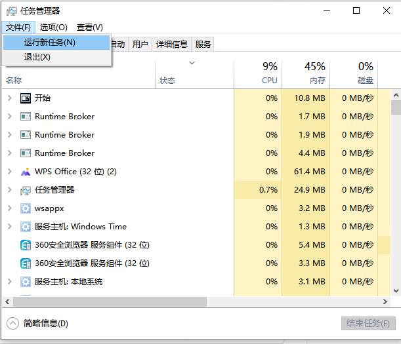Image resolution: width=401 pixels, height=344 pixels.
Task: Click the 简略信息(D) link
Action: coord(46,323)
